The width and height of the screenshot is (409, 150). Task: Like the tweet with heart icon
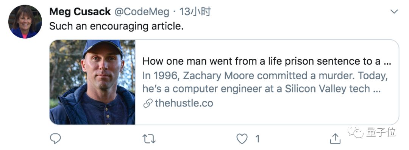(242, 139)
